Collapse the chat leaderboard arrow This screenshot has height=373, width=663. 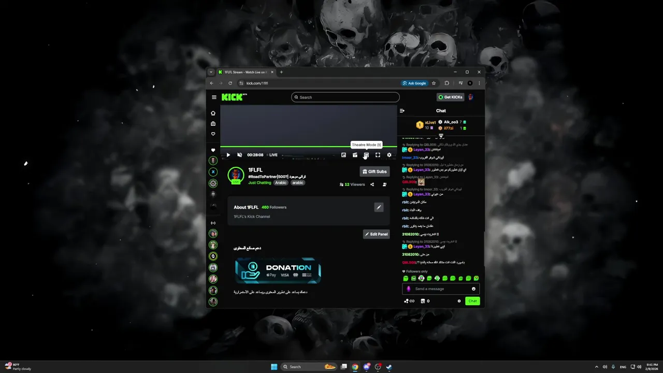(x=441, y=136)
